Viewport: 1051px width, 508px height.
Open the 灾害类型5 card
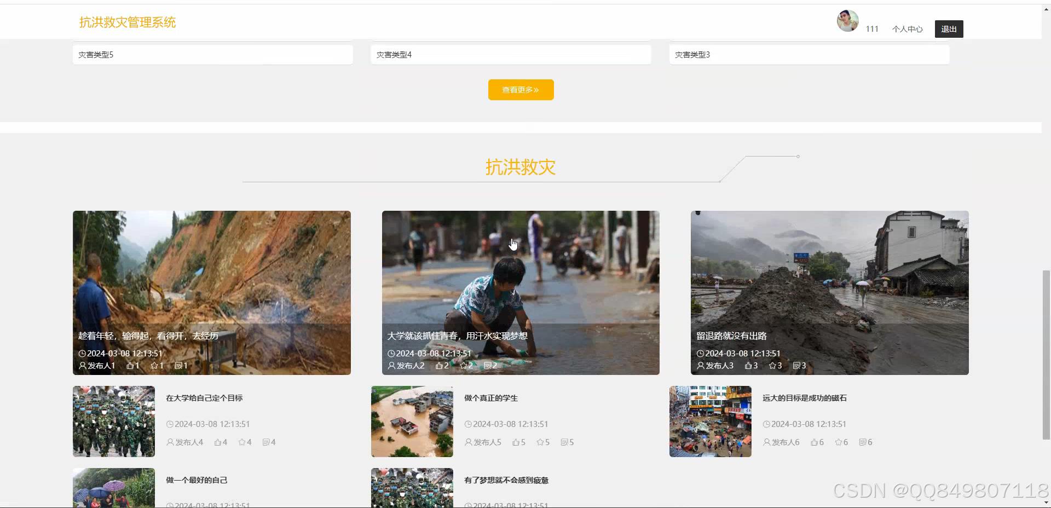(212, 55)
